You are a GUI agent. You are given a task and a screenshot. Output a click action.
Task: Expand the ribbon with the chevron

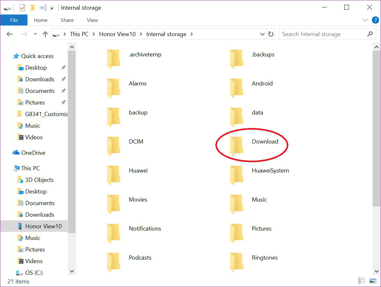click(365, 20)
